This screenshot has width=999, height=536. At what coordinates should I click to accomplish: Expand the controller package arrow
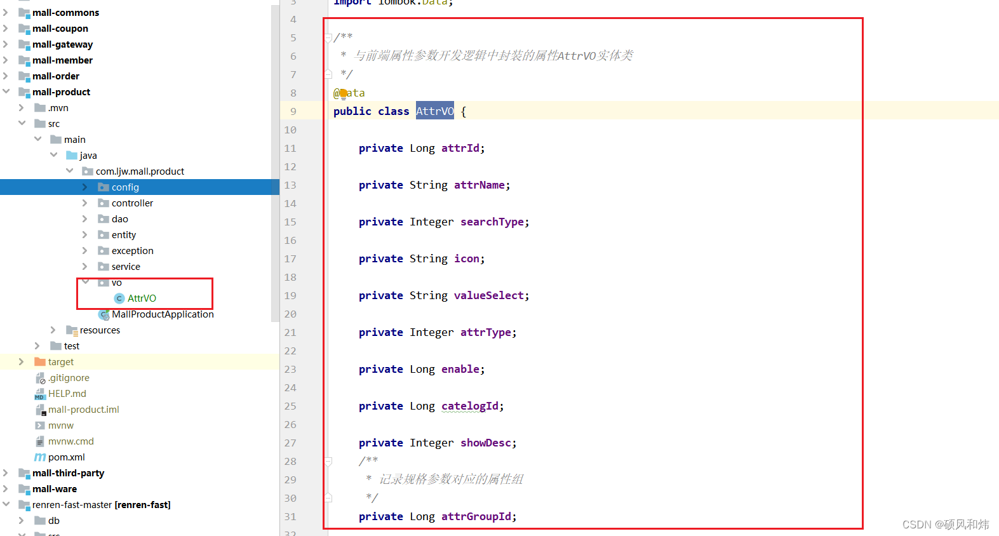85,203
